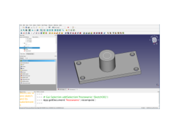Switch to the Model tab in combo view
The height and width of the screenshot is (134, 179).
(22, 58)
